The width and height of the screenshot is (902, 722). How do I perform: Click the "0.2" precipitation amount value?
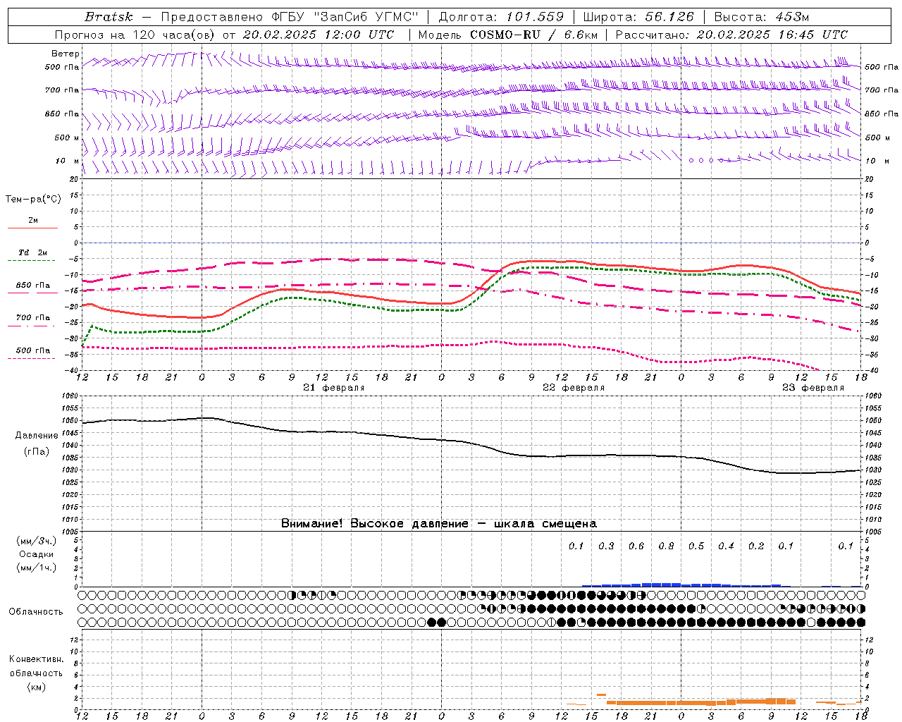tap(756, 546)
